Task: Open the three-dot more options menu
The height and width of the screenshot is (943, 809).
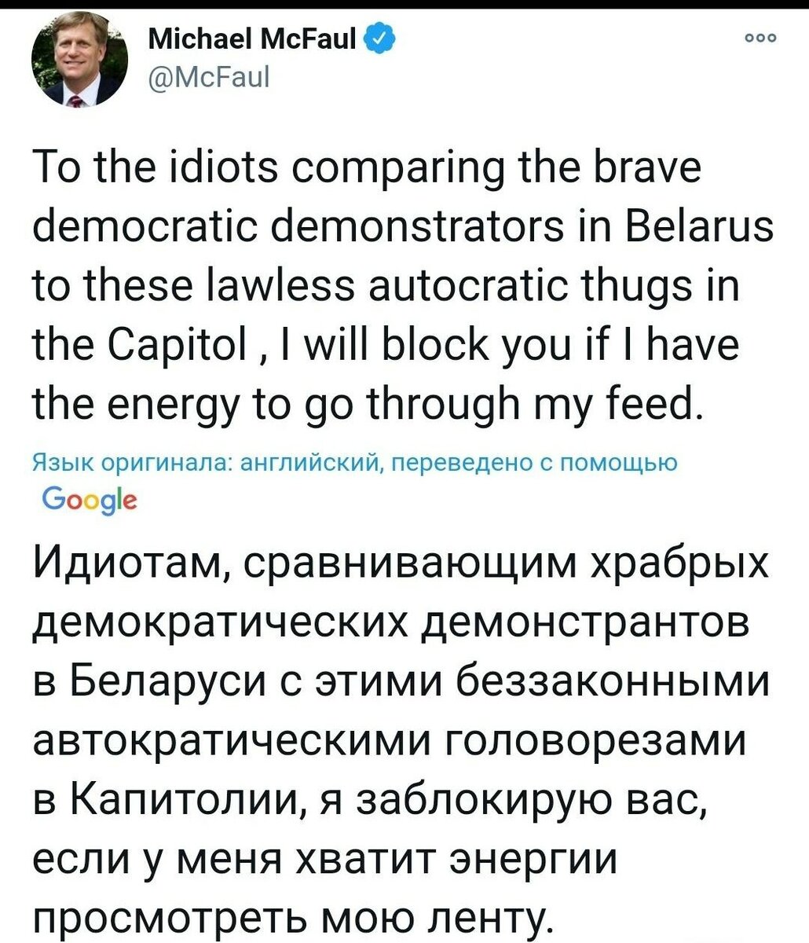Action: click(x=761, y=36)
